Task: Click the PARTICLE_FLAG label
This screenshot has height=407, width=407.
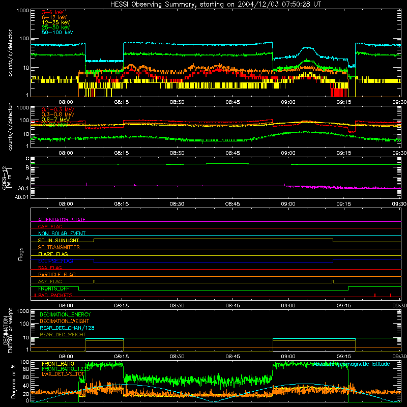Action: [x=56, y=274]
